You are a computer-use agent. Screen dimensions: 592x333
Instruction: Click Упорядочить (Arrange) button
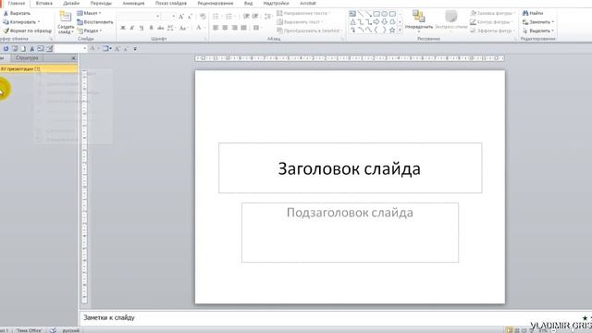(x=418, y=20)
